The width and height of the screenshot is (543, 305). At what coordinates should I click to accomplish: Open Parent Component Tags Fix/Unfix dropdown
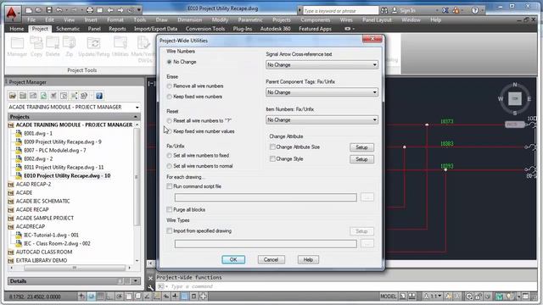[x=322, y=92]
